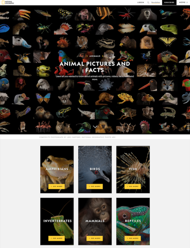Image resolution: width=190 pixels, height=248 pixels.
Task: Open the Amphibians frog card
Action: click(57, 170)
